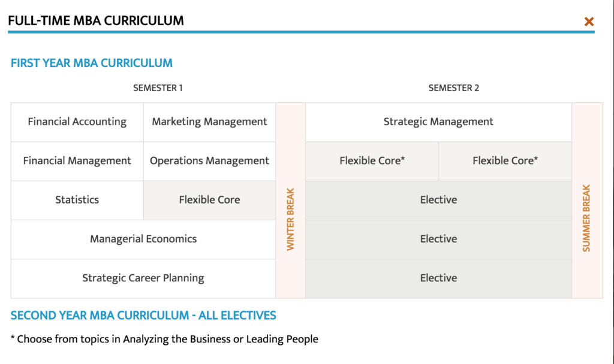Close the Full-Time MBA Curriculum popup

[589, 22]
